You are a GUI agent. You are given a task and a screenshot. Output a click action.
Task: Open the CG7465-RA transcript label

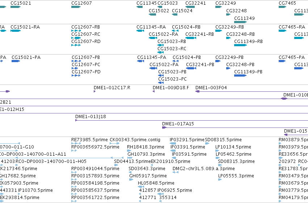tap(292, 27)
